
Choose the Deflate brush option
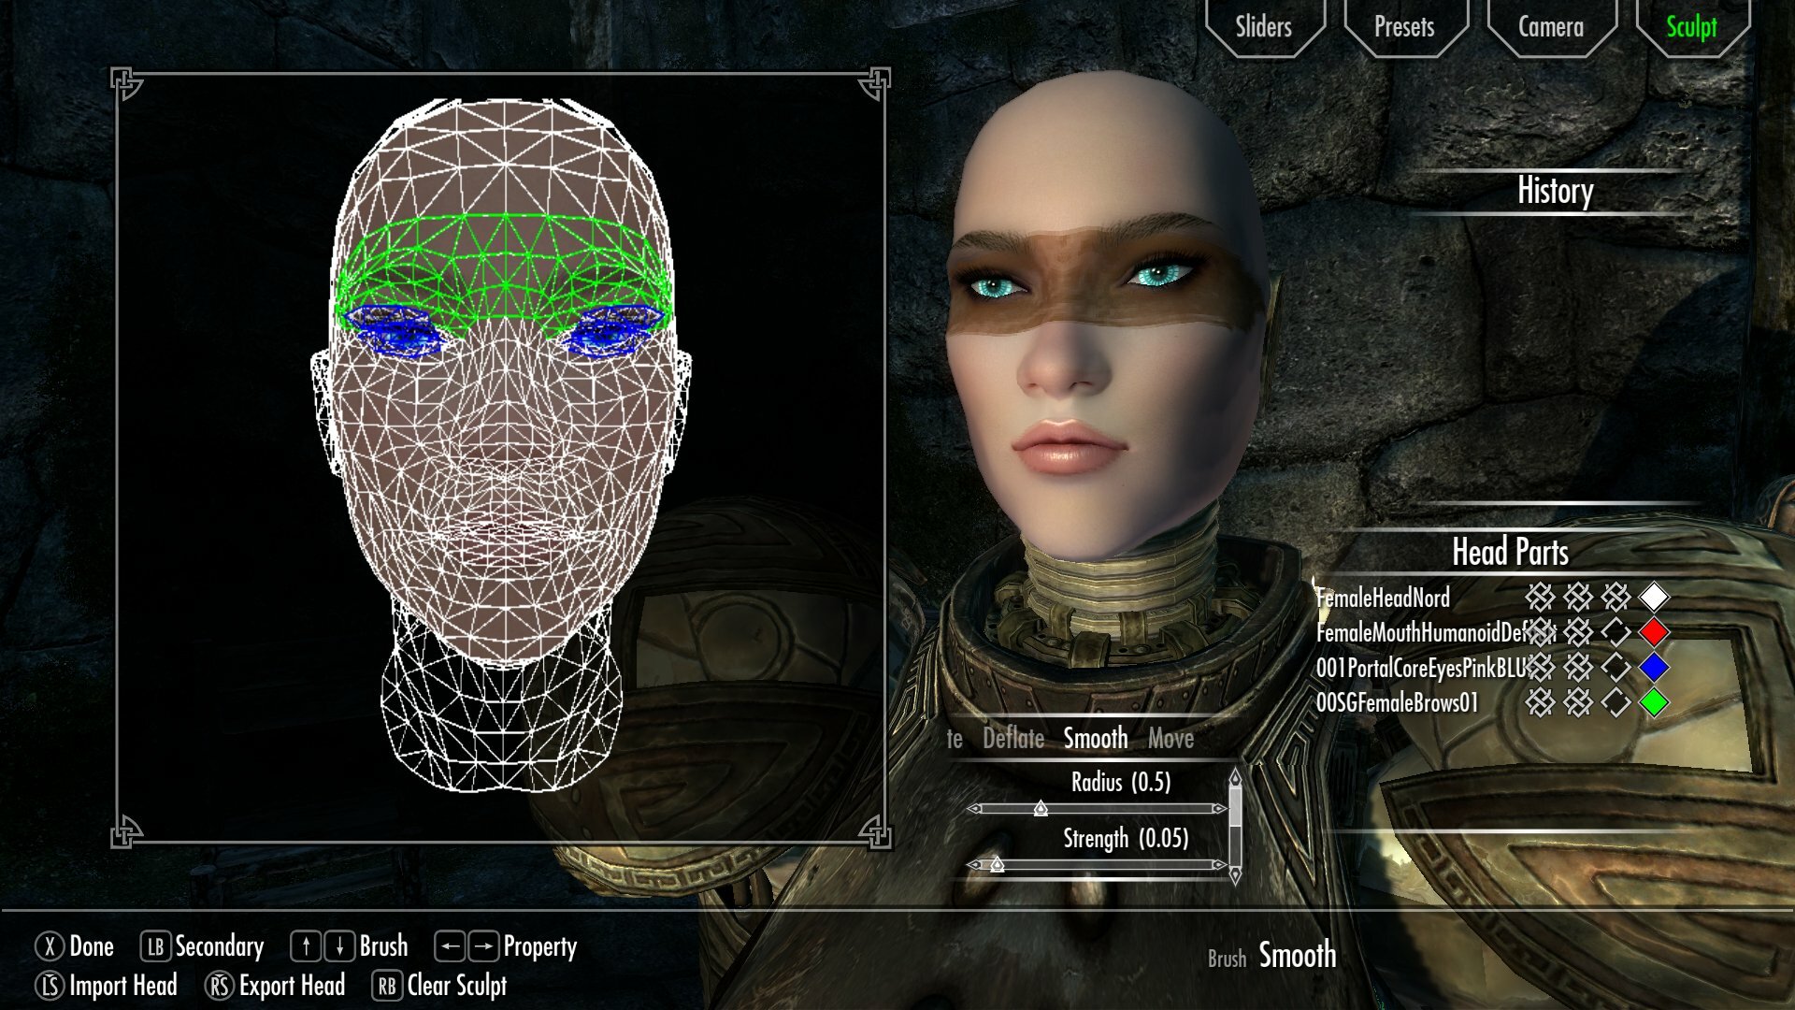(x=1013, y=739)
